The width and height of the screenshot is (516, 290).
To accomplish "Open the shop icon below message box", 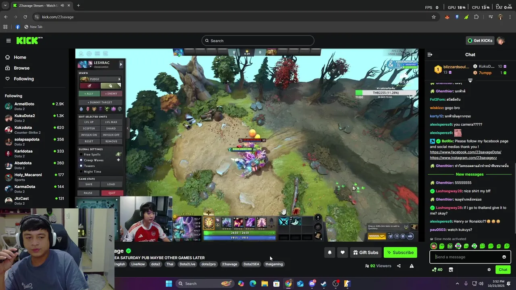I will coord(451,270).
